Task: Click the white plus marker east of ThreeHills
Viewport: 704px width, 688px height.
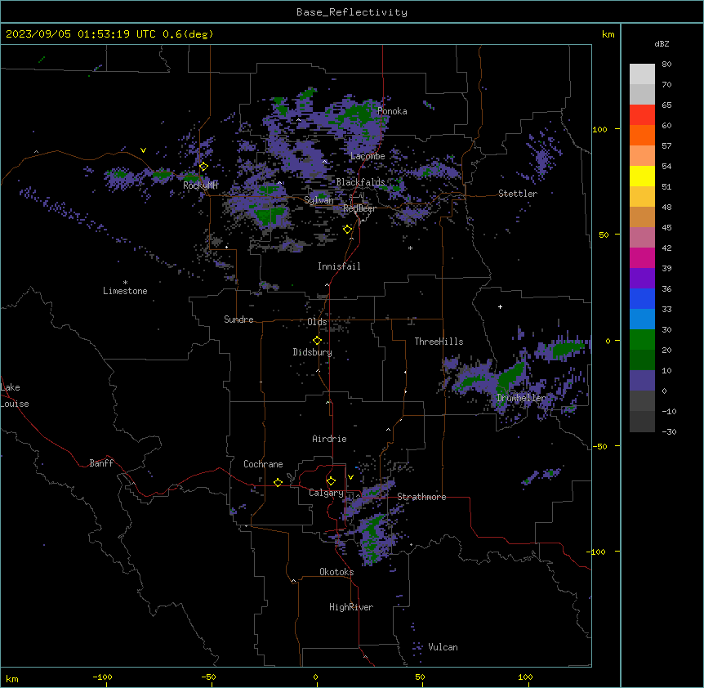Action: point(500,306)
